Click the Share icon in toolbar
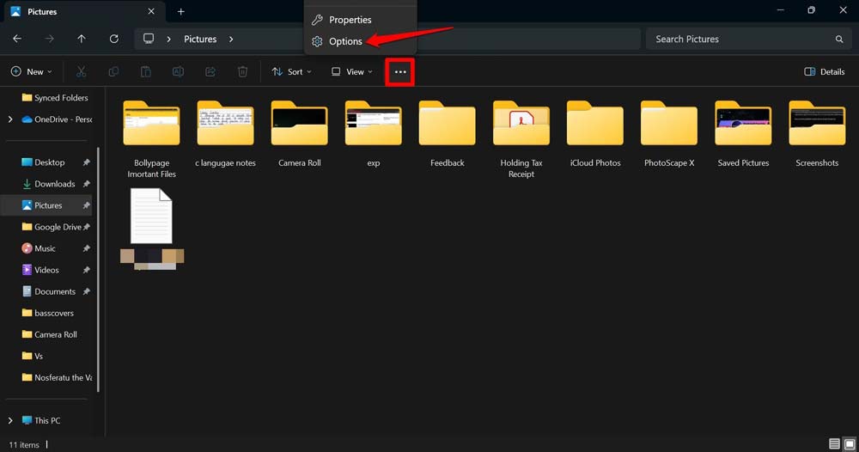This screenshot has width=859, height=452. (210, 72)
